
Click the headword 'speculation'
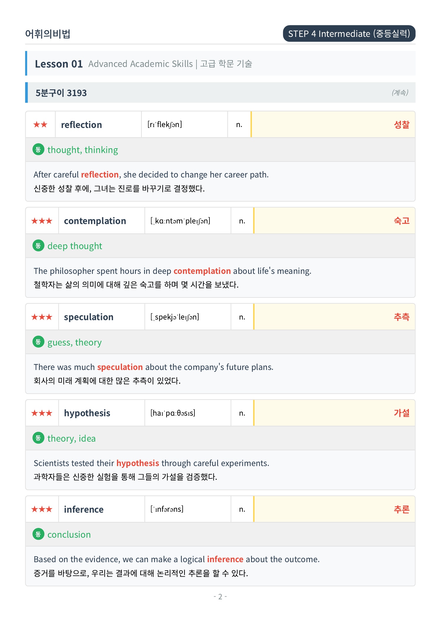pos(89,317)
